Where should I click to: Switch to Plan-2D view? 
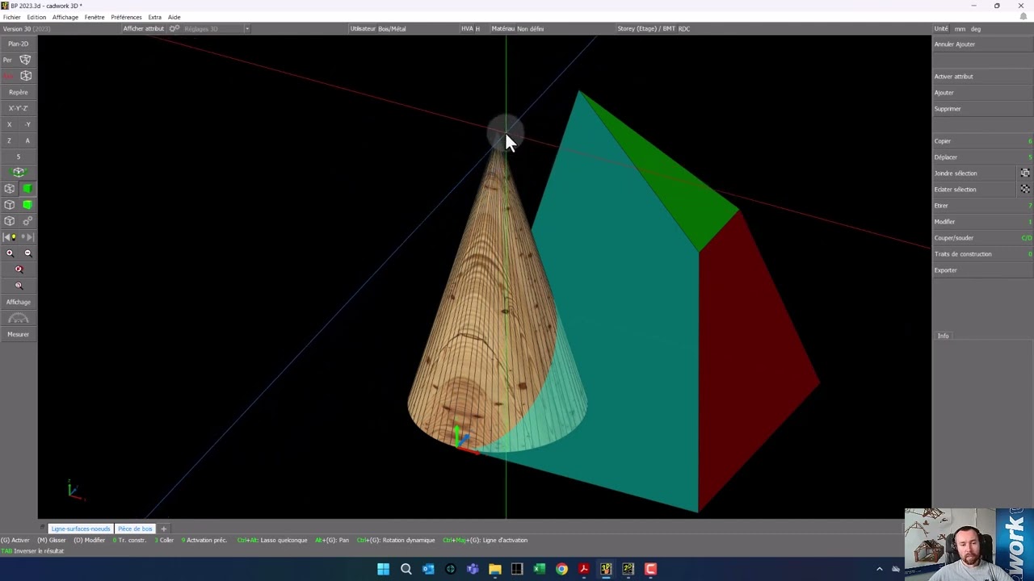(x=18, y=44)
